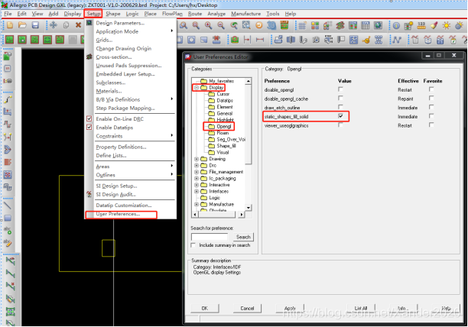Expand the Drc category folder
Viewport: 468px width, 327px height.
click(197, 166)
